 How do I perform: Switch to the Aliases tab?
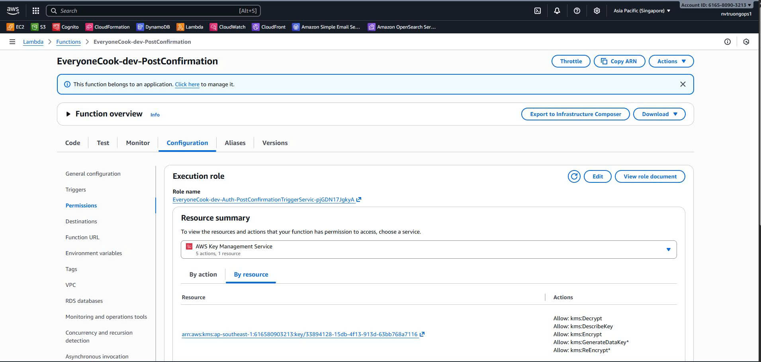click(235, 143)
